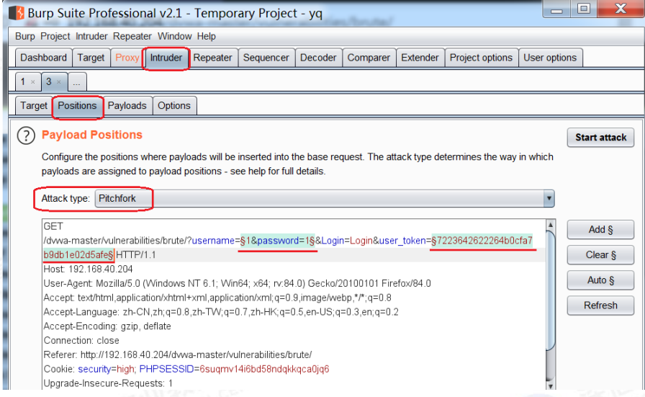The image size is (645, 397).
Task: Click the Auto § button
Action: 600,280
